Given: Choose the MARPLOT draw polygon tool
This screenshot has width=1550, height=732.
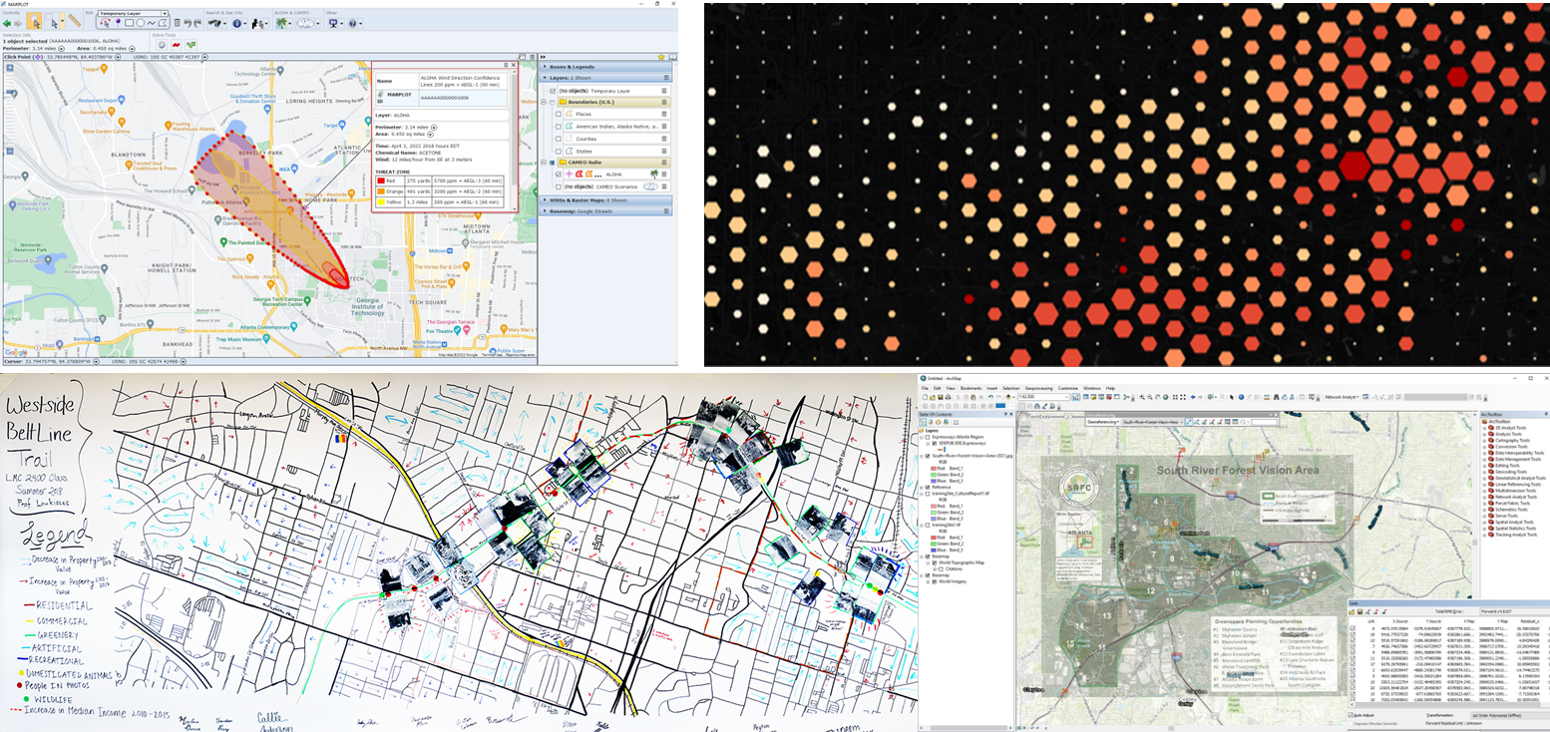Looking at the screenshot, I should [x=163, y=23].
